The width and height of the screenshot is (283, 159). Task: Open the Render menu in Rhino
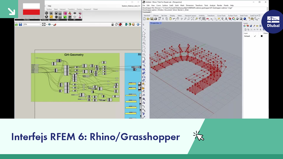(x=219, y=6)
